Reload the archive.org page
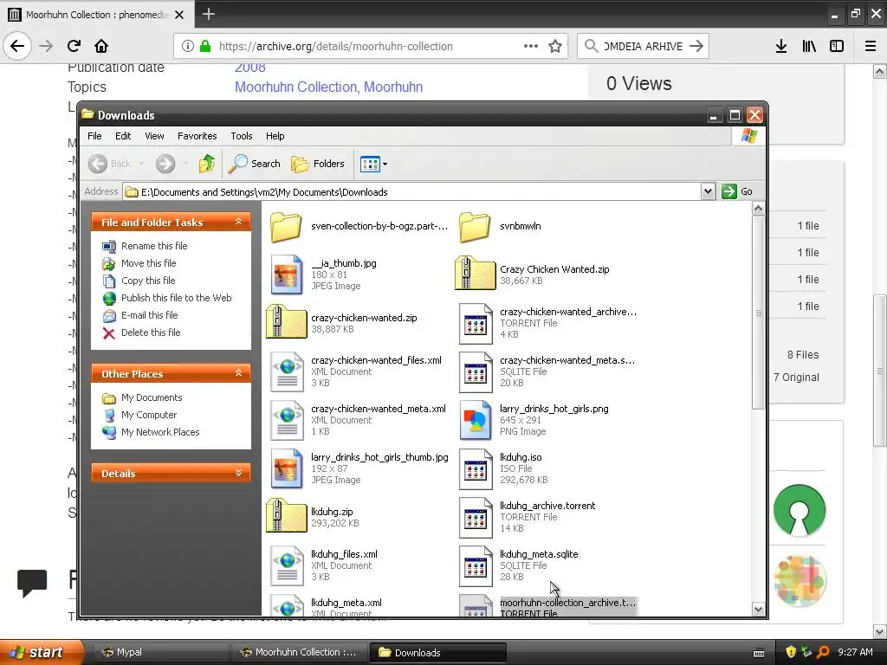The image size is (887, 665). (x=74, y=46)
